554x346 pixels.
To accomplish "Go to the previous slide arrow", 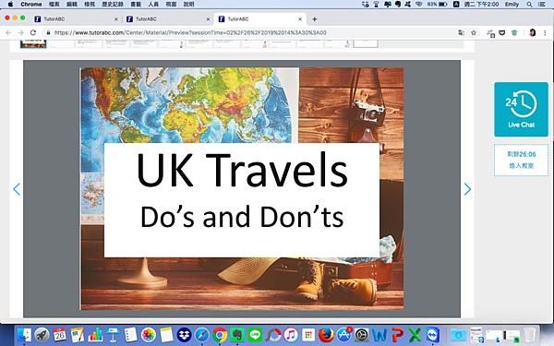I will click(x=17, y=189).
